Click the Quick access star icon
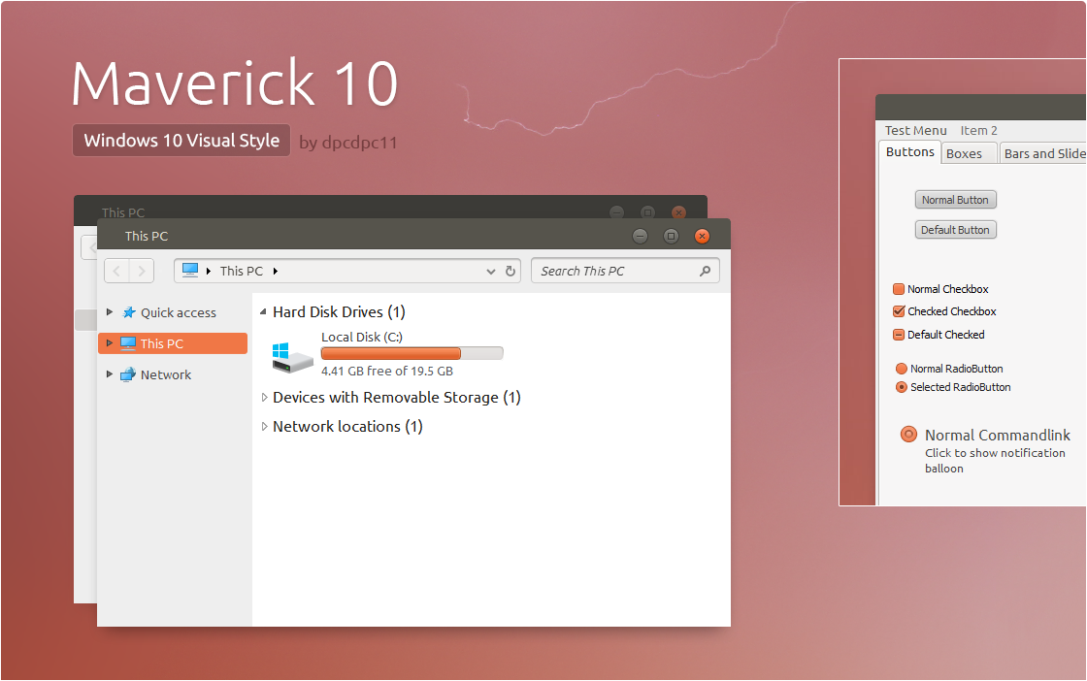 pos(129,312)
